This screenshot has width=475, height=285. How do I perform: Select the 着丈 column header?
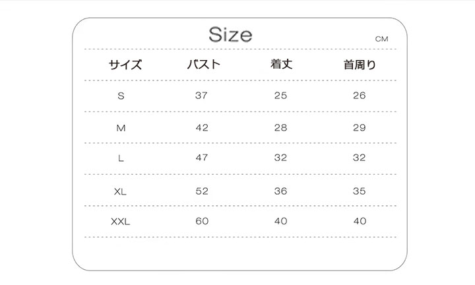(282, 64)
